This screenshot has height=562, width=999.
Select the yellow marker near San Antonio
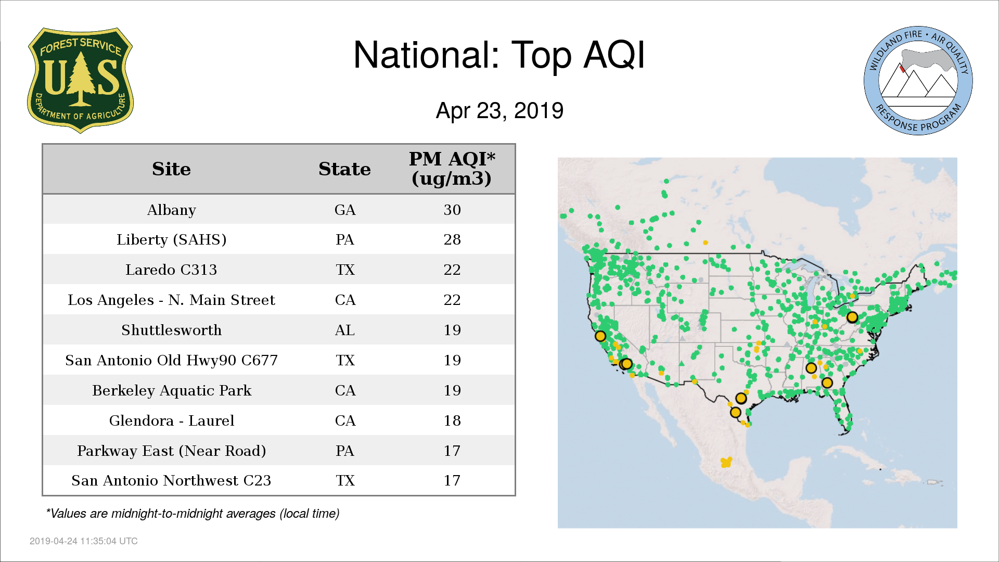click(x=741, y=399)
